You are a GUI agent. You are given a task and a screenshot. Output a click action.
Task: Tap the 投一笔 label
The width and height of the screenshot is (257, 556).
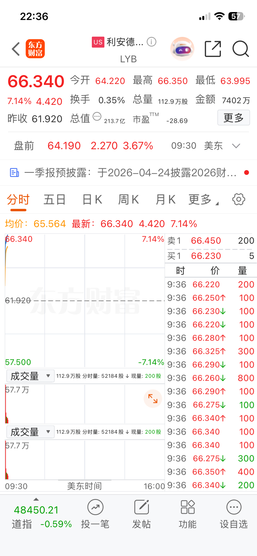point(95,524)
